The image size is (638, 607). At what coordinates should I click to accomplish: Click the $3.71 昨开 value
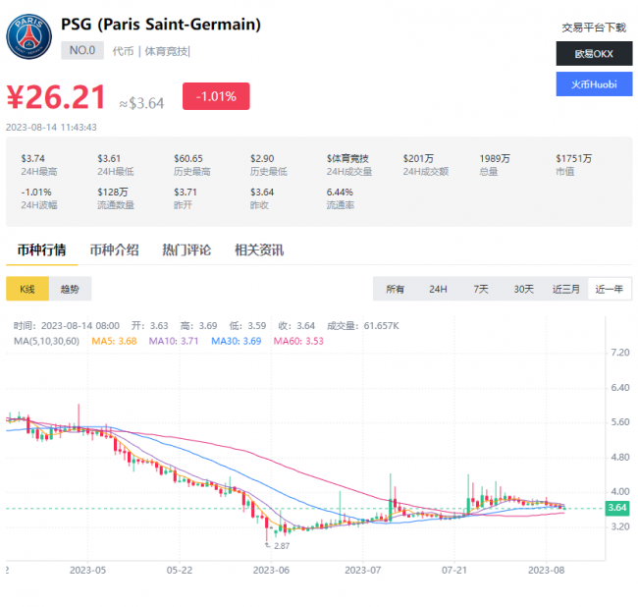tap(186, 192)
